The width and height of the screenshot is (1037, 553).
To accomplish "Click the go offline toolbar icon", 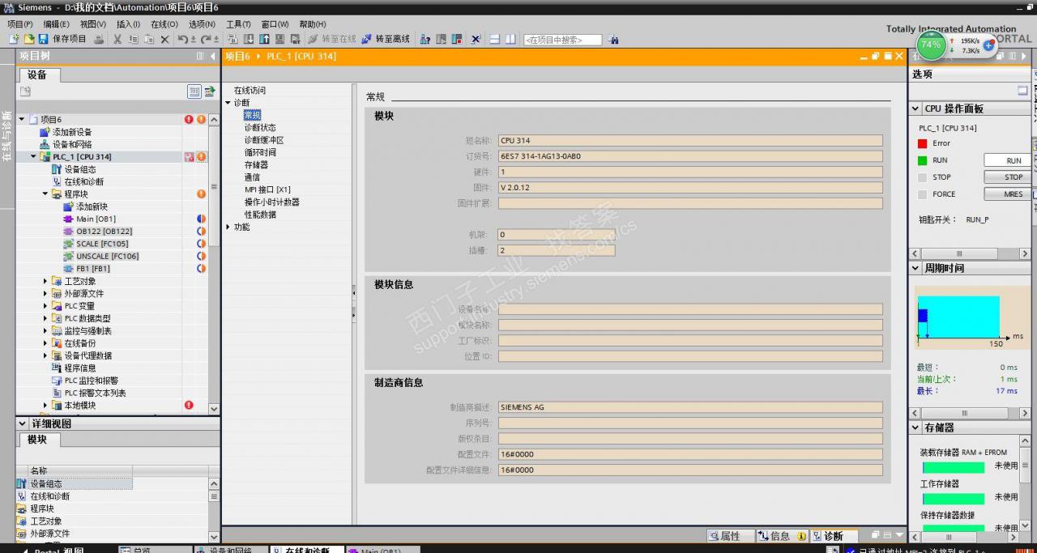I will click(x=366, y=39).
